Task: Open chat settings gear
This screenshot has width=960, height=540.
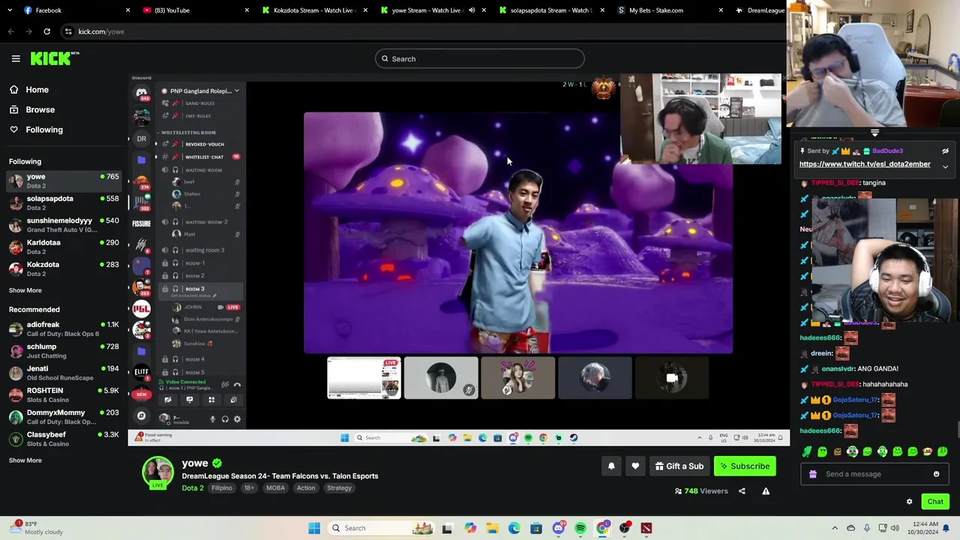Action: (x=909, y=502)
